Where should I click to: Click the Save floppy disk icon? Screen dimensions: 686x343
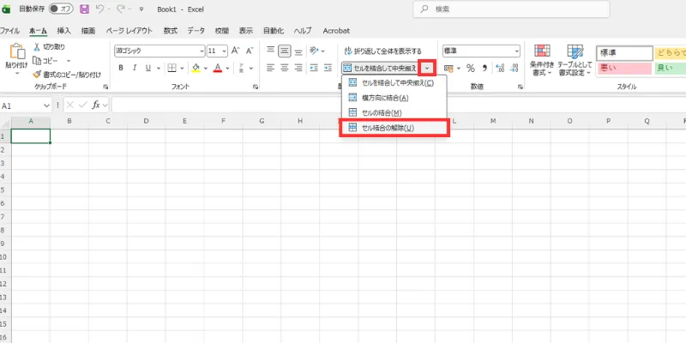(84, 9)
